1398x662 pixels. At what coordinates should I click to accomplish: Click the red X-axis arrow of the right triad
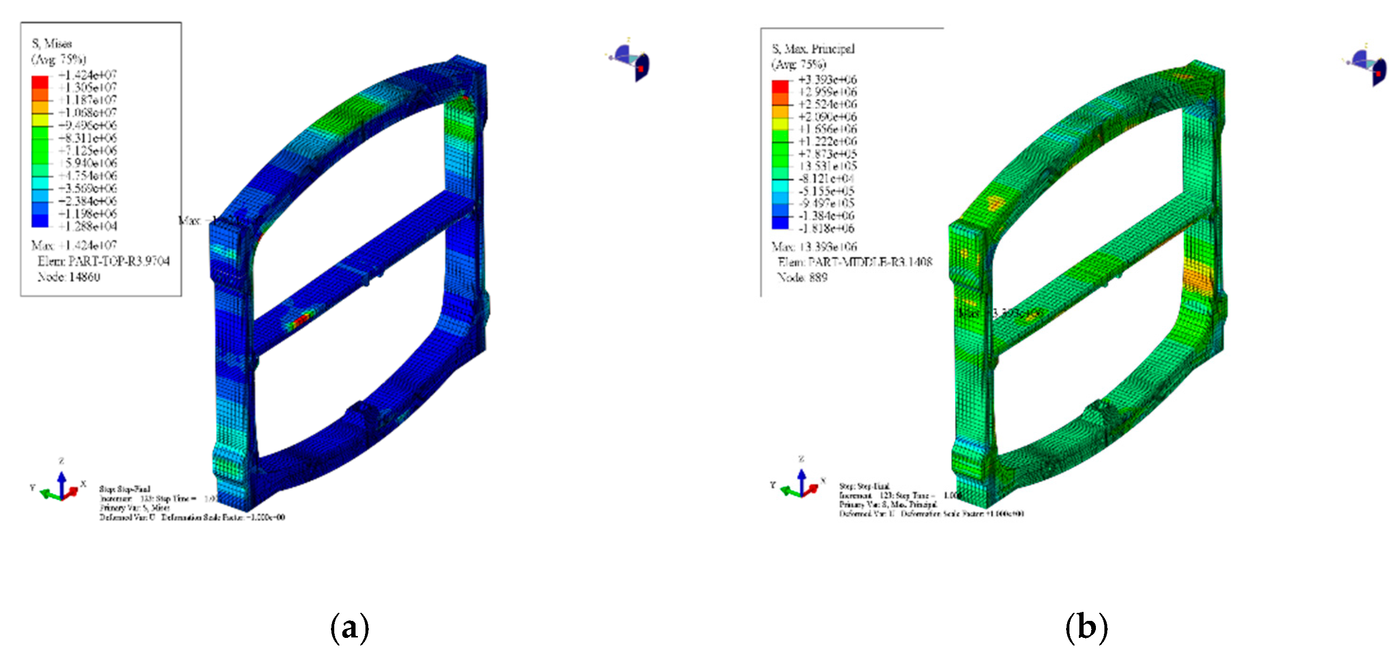tap(811, 490)
